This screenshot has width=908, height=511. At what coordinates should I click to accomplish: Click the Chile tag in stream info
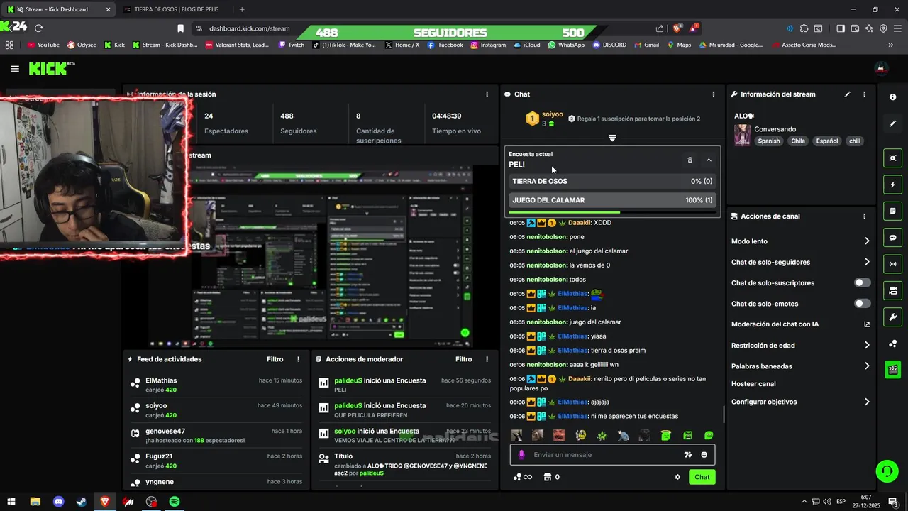pyautogui.click(x=798, y=141)
